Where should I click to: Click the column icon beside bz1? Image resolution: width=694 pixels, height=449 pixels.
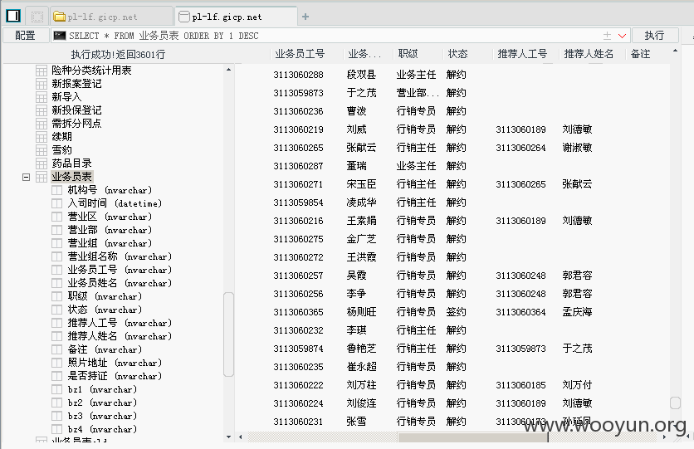56,389
